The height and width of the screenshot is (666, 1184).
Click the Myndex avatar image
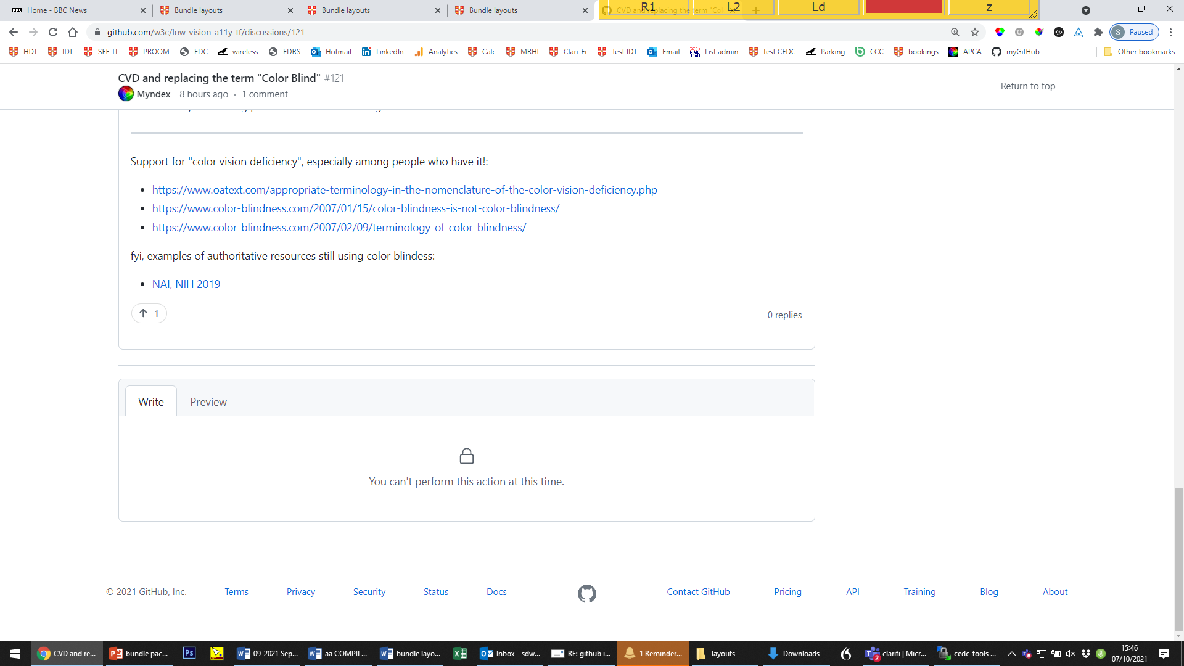(x=126, y=94)
